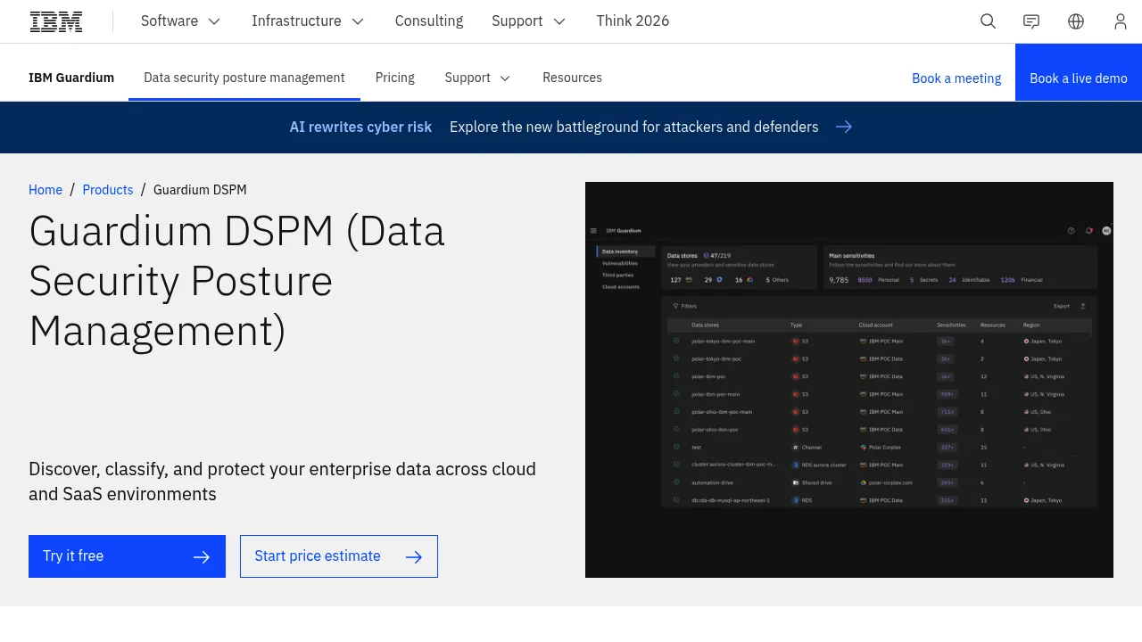
Task: Open Think 2026 link
Action: [633, 21]
